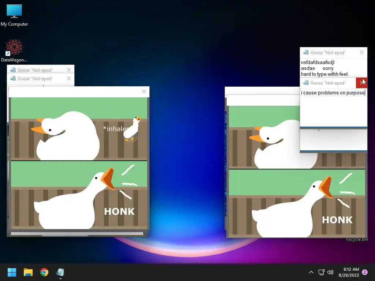The width and height of the screenshot is (375, 281).
Task: Open network settings in the tray
Action: (322, 272)
